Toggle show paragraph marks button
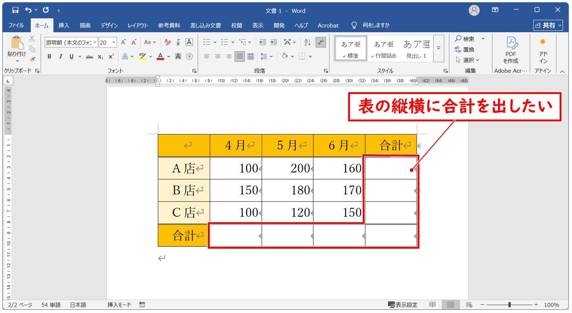This screenshot has width=572, height=313. point(321,42)
